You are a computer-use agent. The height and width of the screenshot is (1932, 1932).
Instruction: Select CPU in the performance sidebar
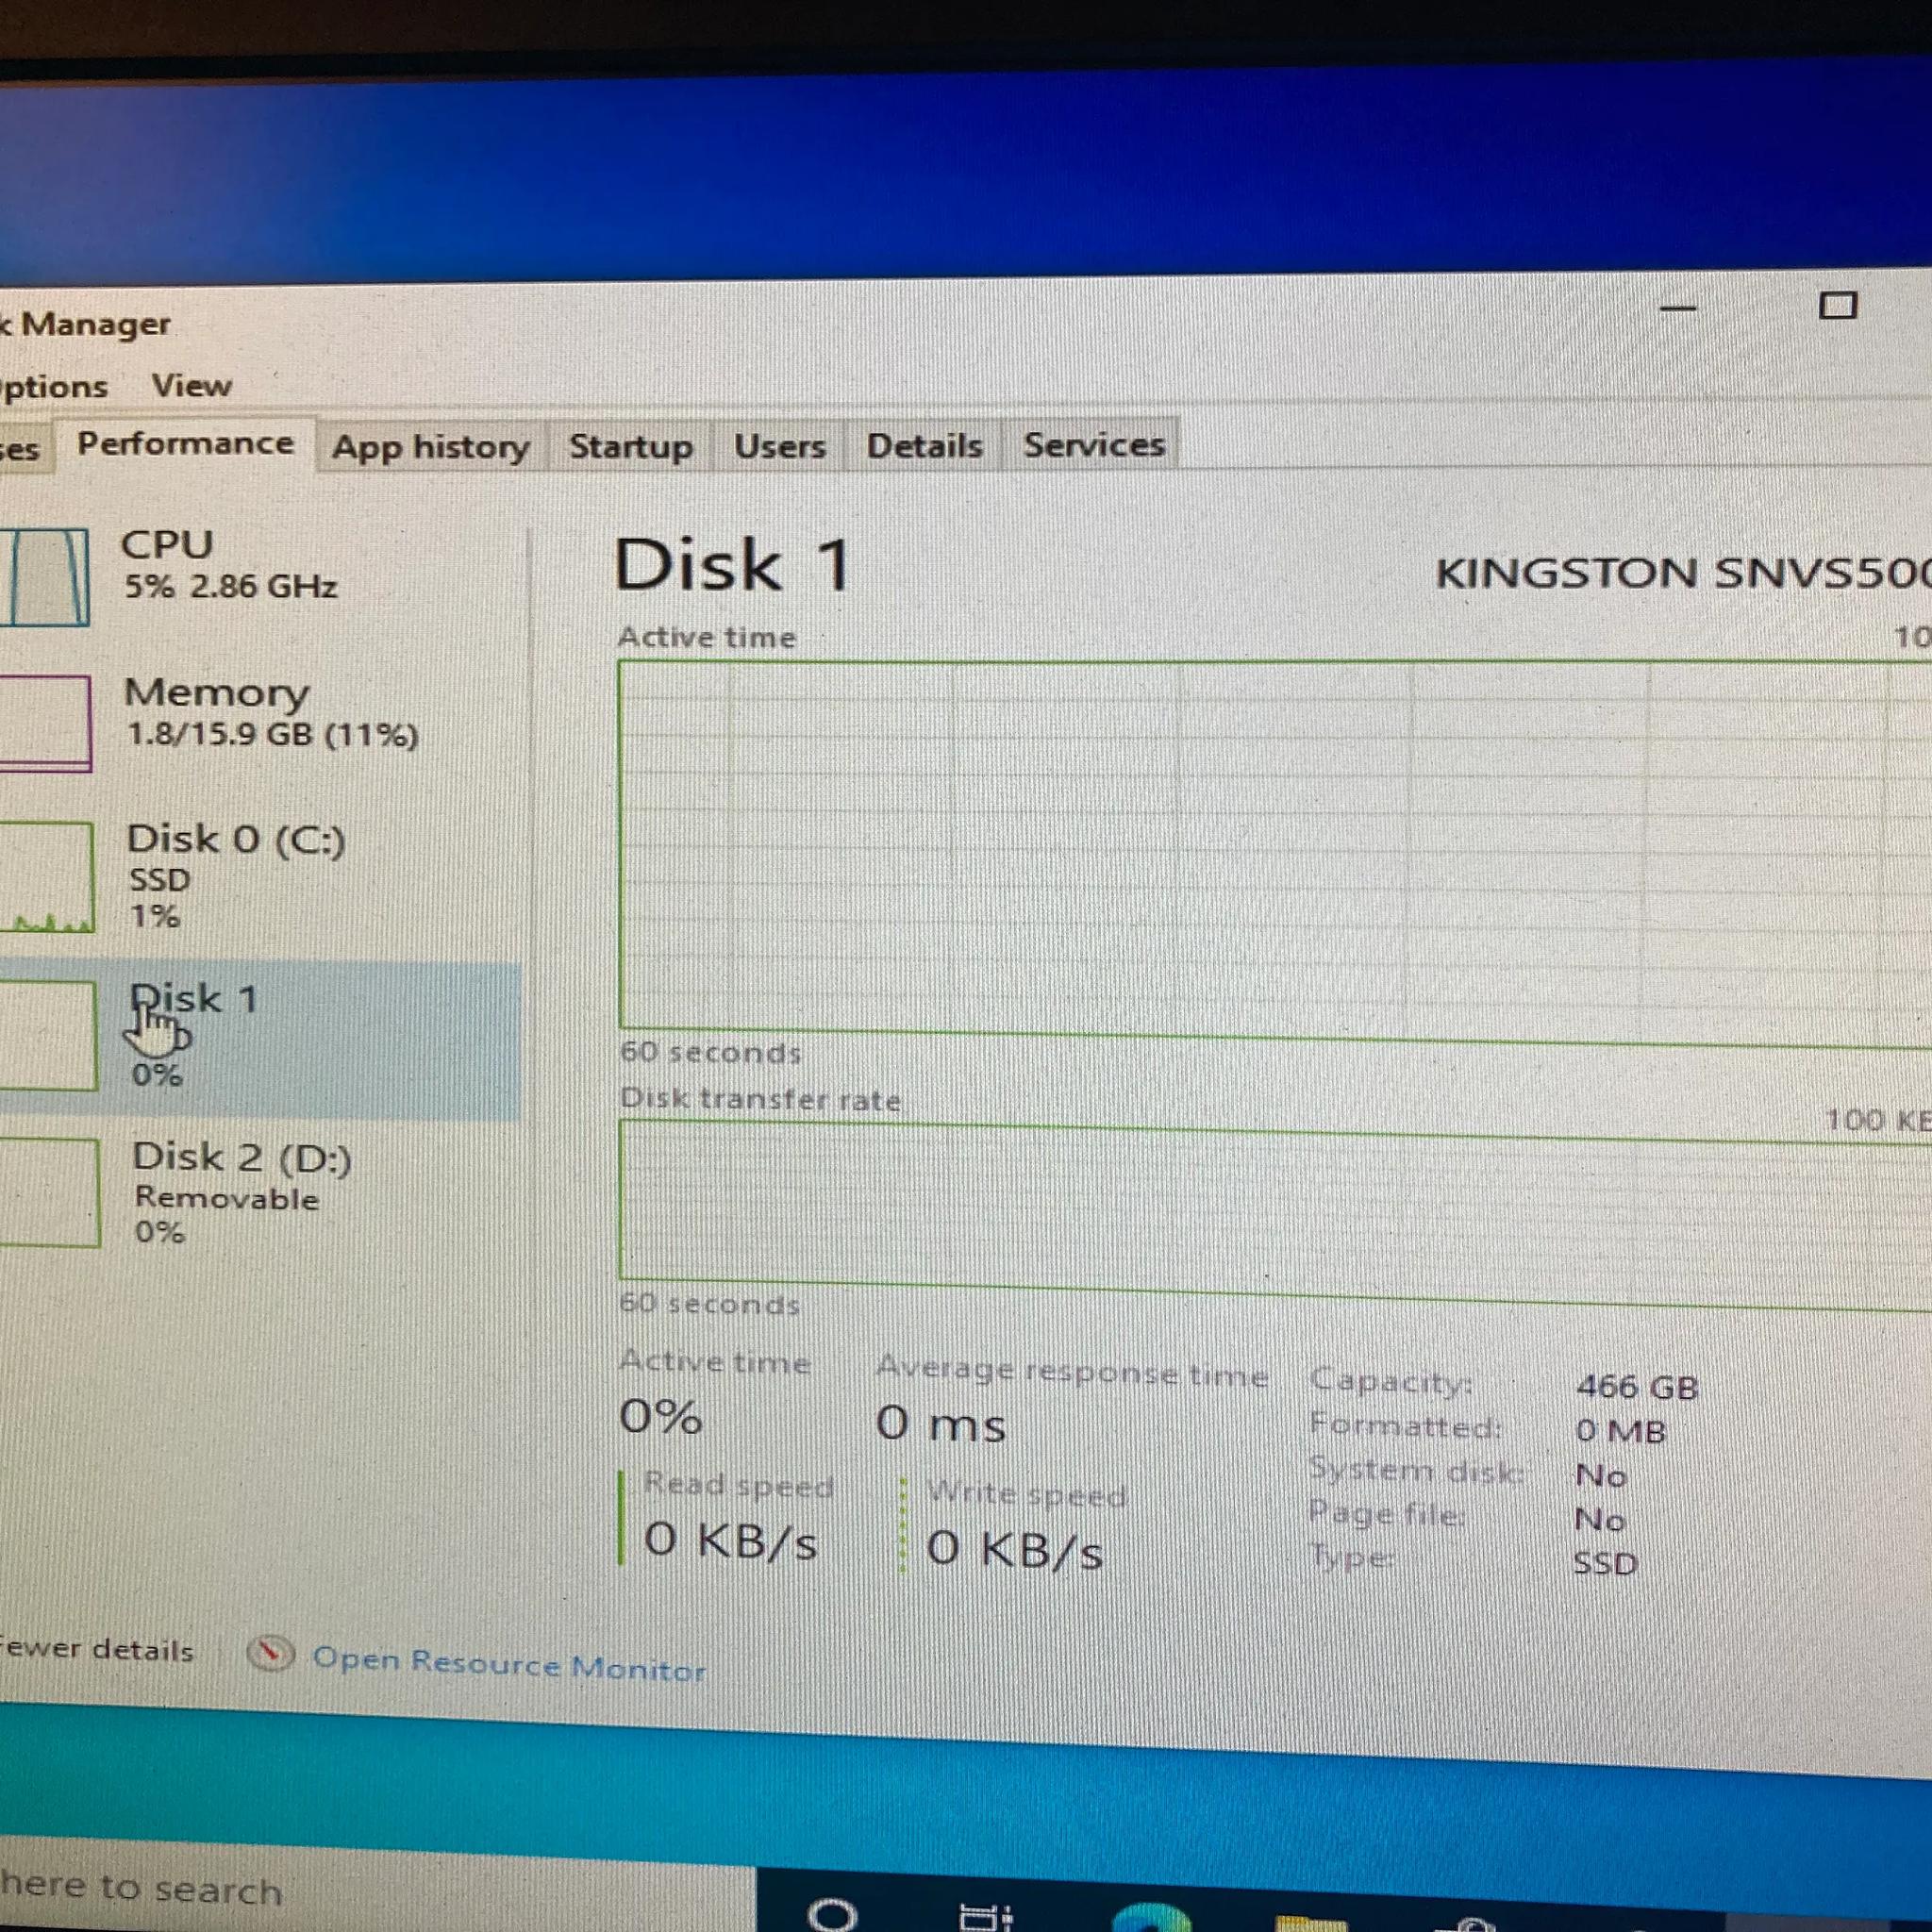click(260, 576)
